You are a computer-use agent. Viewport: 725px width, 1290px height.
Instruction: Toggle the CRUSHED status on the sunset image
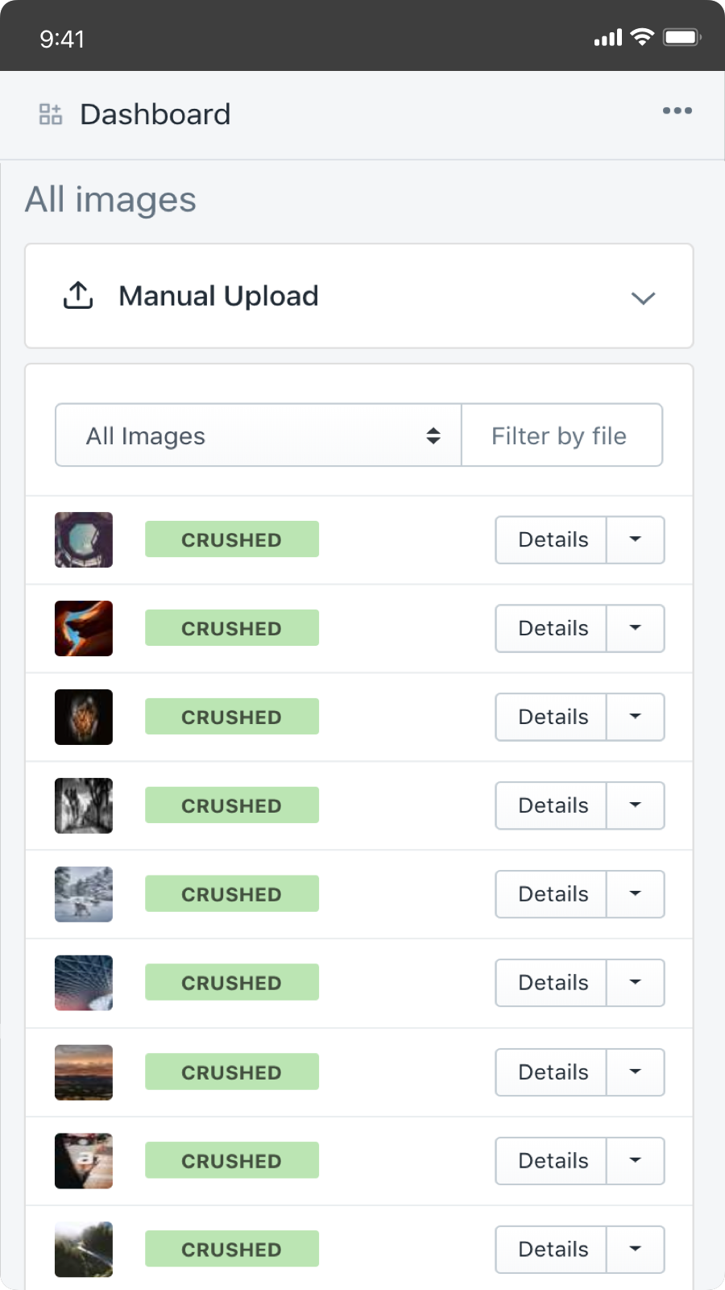click(x=231, y=1072)
